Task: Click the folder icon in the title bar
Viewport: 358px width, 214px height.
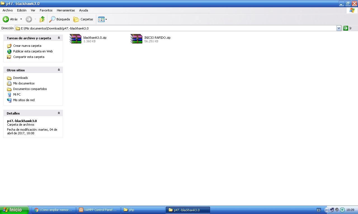Action: pos(3,3)
